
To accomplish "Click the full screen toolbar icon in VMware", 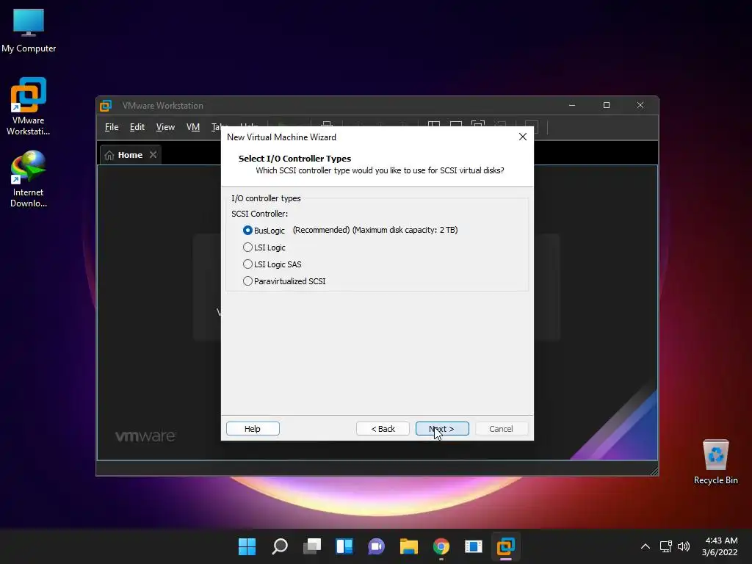I will click(x=478, y=126).
